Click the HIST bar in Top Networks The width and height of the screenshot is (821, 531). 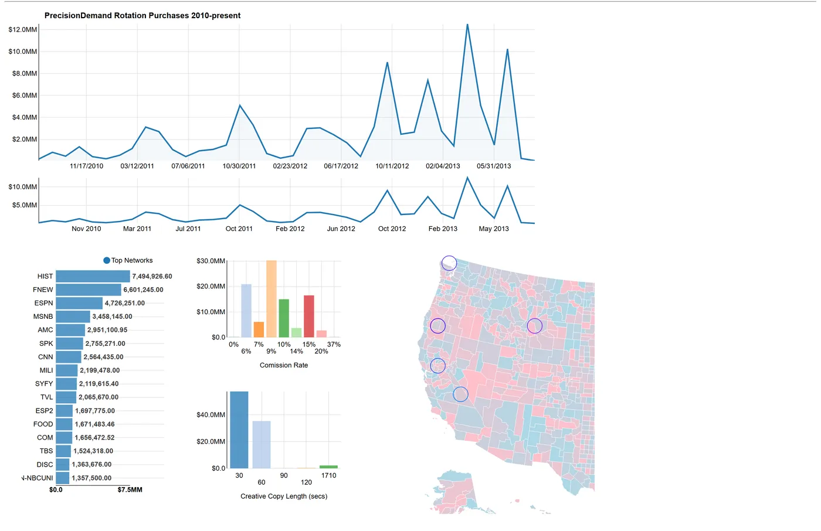(x=93, y=276)
